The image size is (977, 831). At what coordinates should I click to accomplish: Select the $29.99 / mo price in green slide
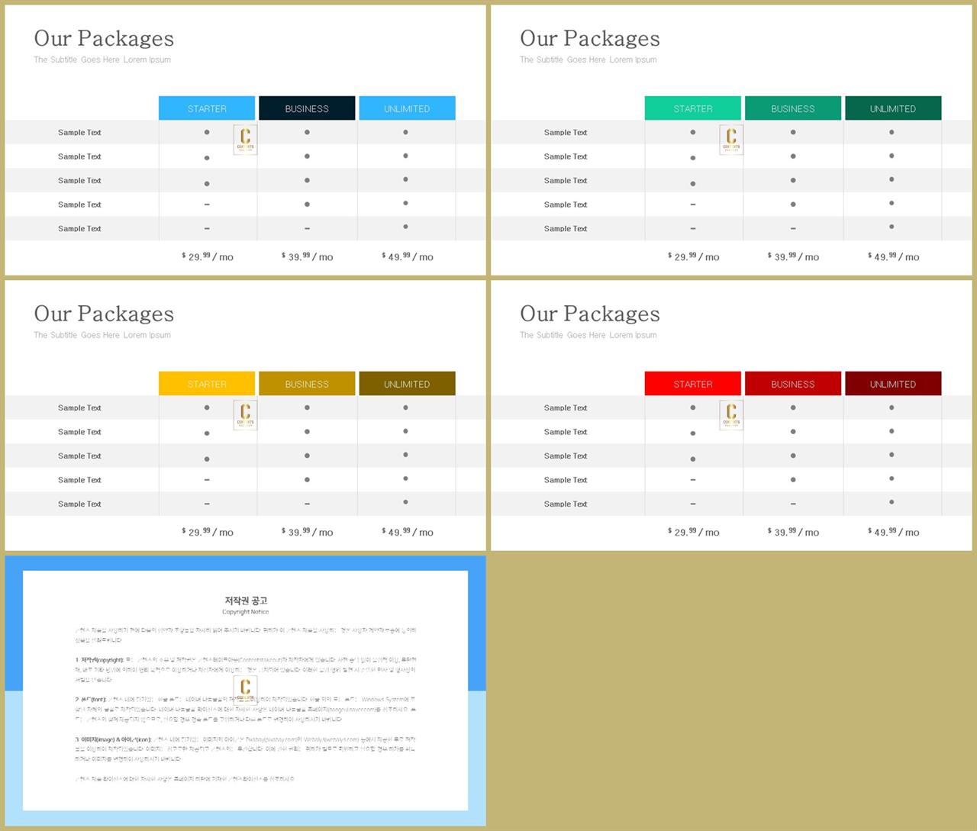(694, 256)
